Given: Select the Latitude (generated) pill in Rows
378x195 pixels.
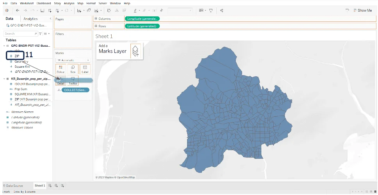Looking at the screenshot, I should [x=142, y=26].
